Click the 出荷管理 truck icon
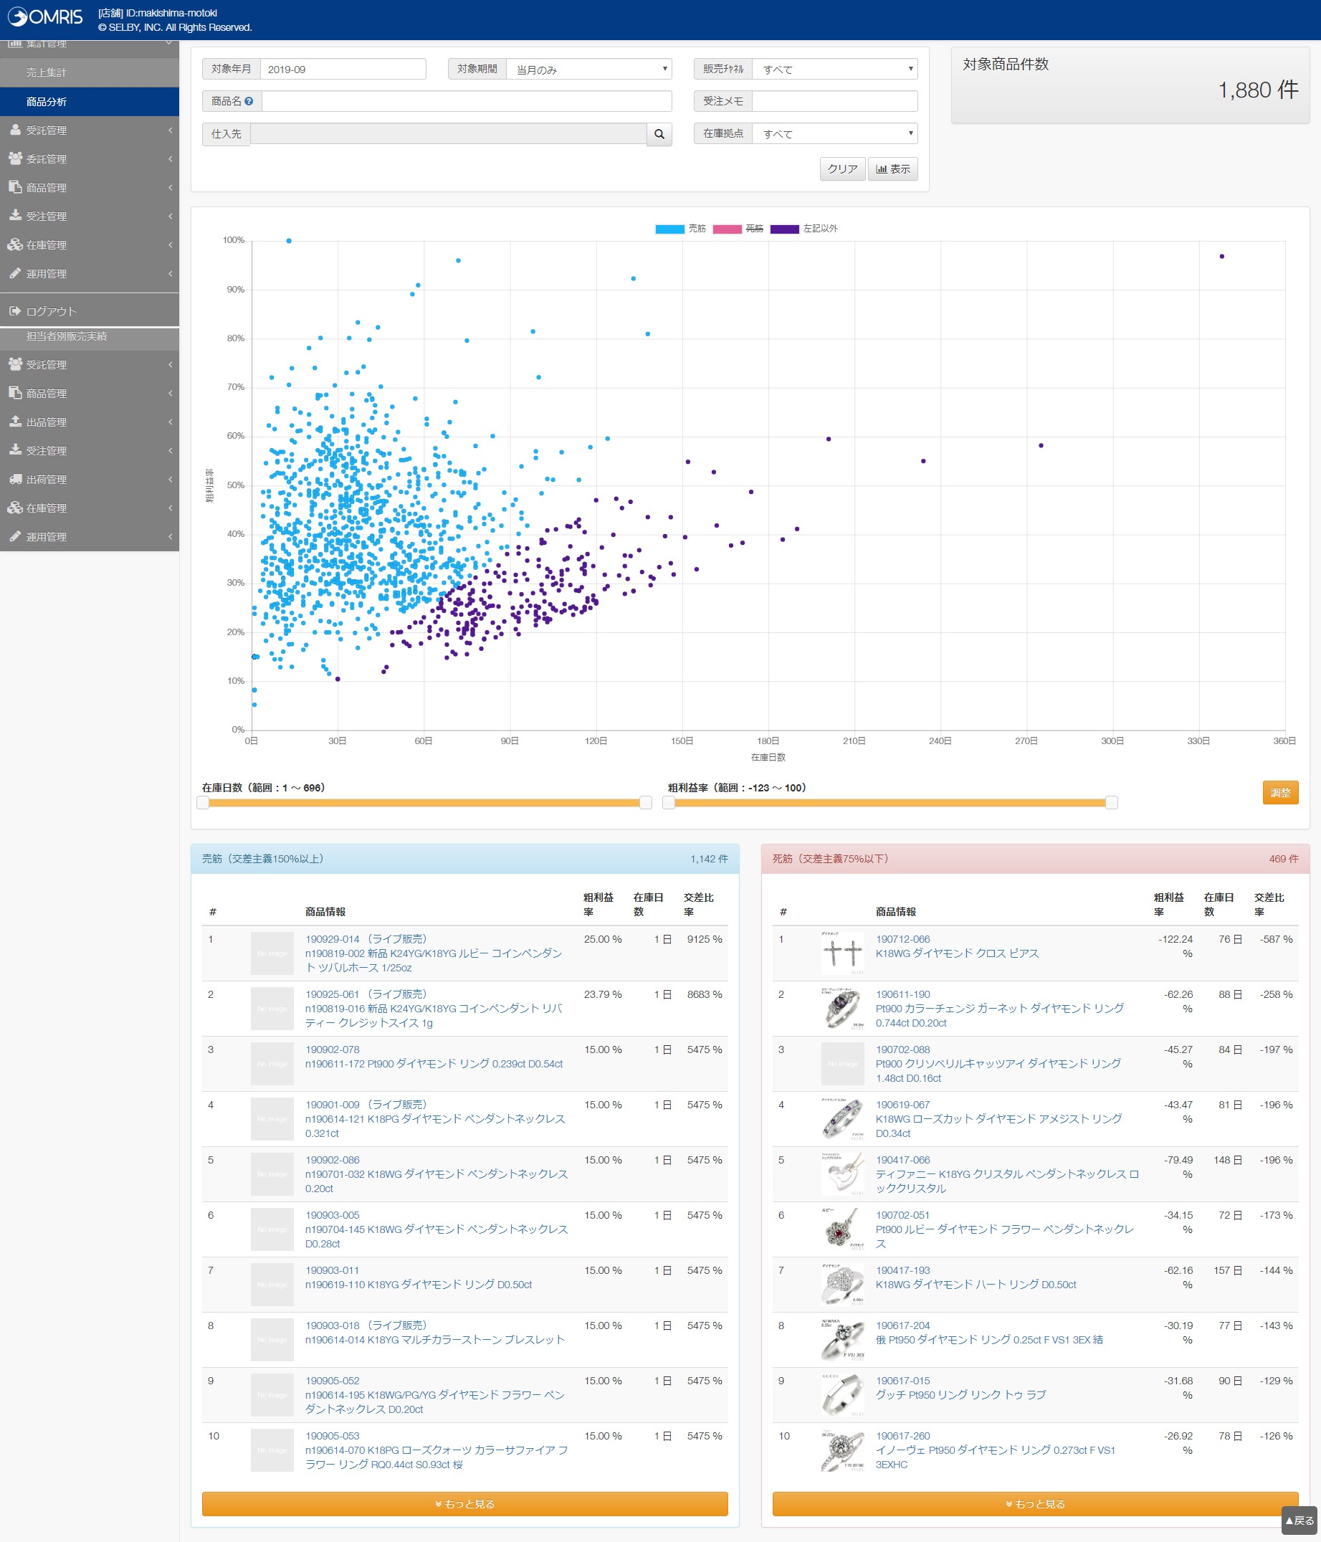The image size is (1321, 1542). 15,480
